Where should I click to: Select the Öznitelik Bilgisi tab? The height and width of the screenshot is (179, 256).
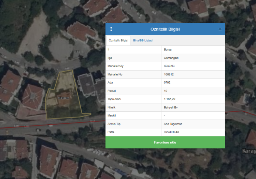pyautogui.click(x=118, y=41)
